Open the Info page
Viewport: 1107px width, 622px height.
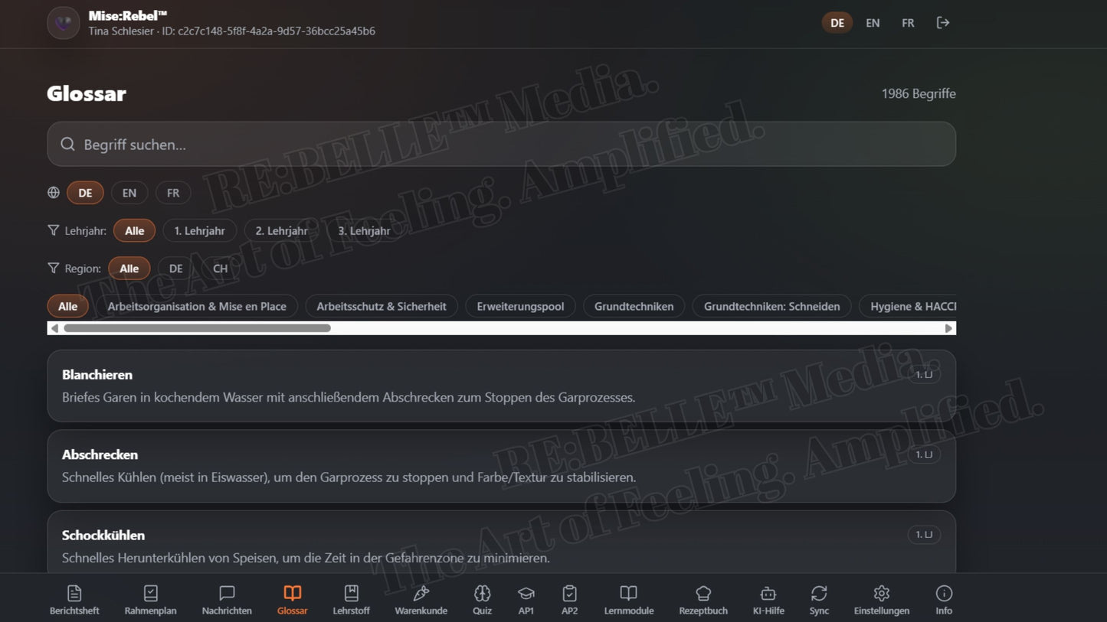pyautogui.click(x=944, y=600)
